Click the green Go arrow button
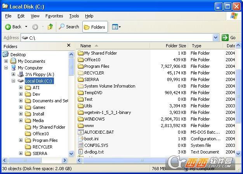 pos(225,38)
